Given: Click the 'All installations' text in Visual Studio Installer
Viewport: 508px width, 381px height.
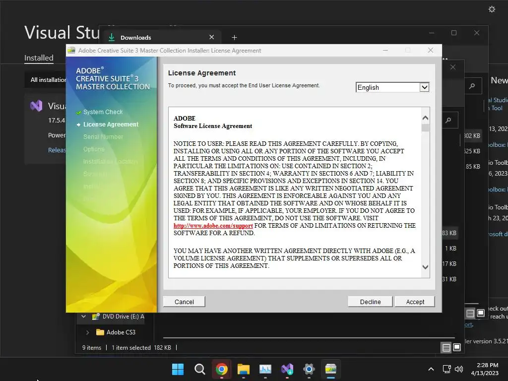Looking at the screenshot, I should point(48,80).
